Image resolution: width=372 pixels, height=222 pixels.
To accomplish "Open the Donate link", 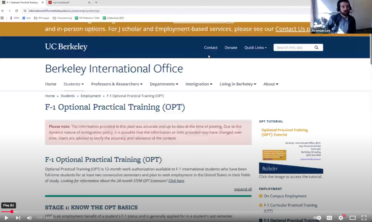I will pyautogui.click(x=231, y=47).
